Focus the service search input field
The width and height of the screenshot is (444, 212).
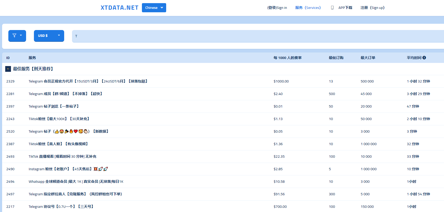click(x=258, y=36)
